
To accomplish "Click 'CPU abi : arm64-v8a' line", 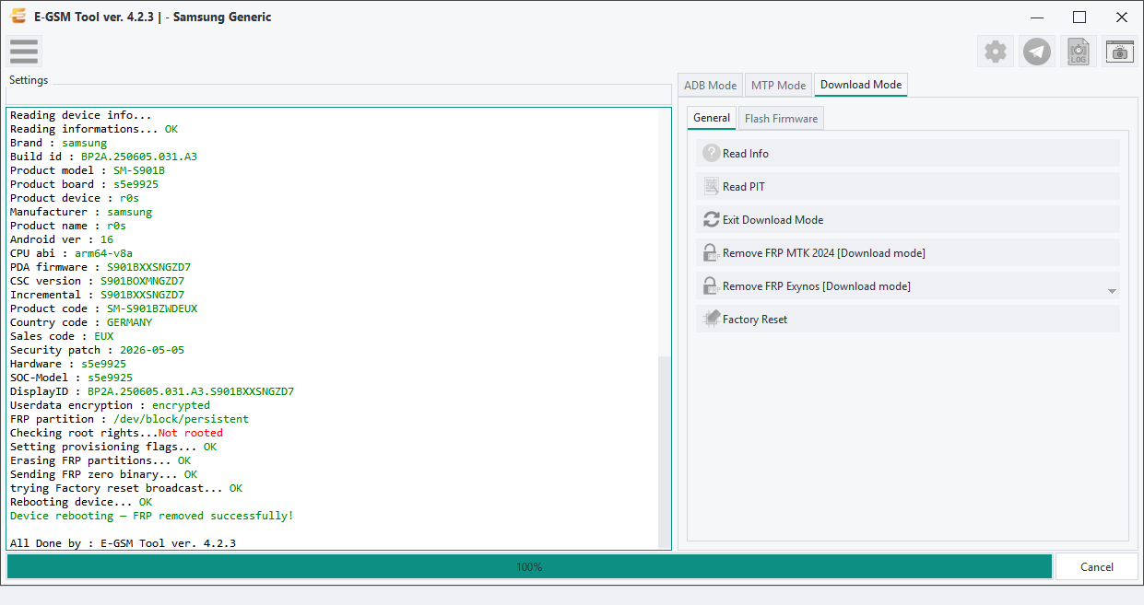I will 71,253.
